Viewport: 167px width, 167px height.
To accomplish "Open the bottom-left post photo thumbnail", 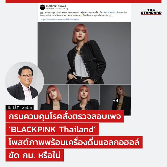I will click(53, 97).
